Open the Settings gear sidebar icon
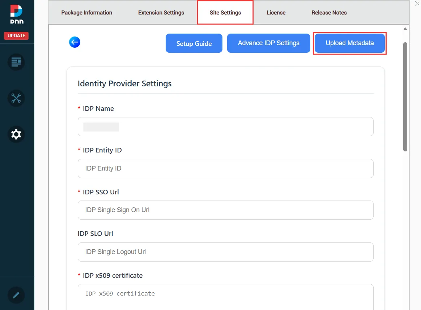Image resolution: width=421 pixels, height=310 pixels. tap(16, 134)
